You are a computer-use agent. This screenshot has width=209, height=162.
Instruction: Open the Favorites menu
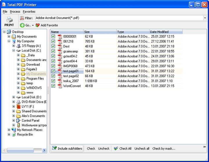point(29,12)
